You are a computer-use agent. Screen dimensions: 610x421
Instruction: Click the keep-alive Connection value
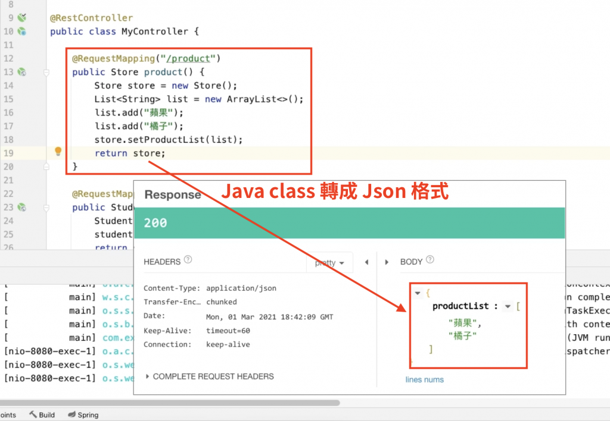228,344
